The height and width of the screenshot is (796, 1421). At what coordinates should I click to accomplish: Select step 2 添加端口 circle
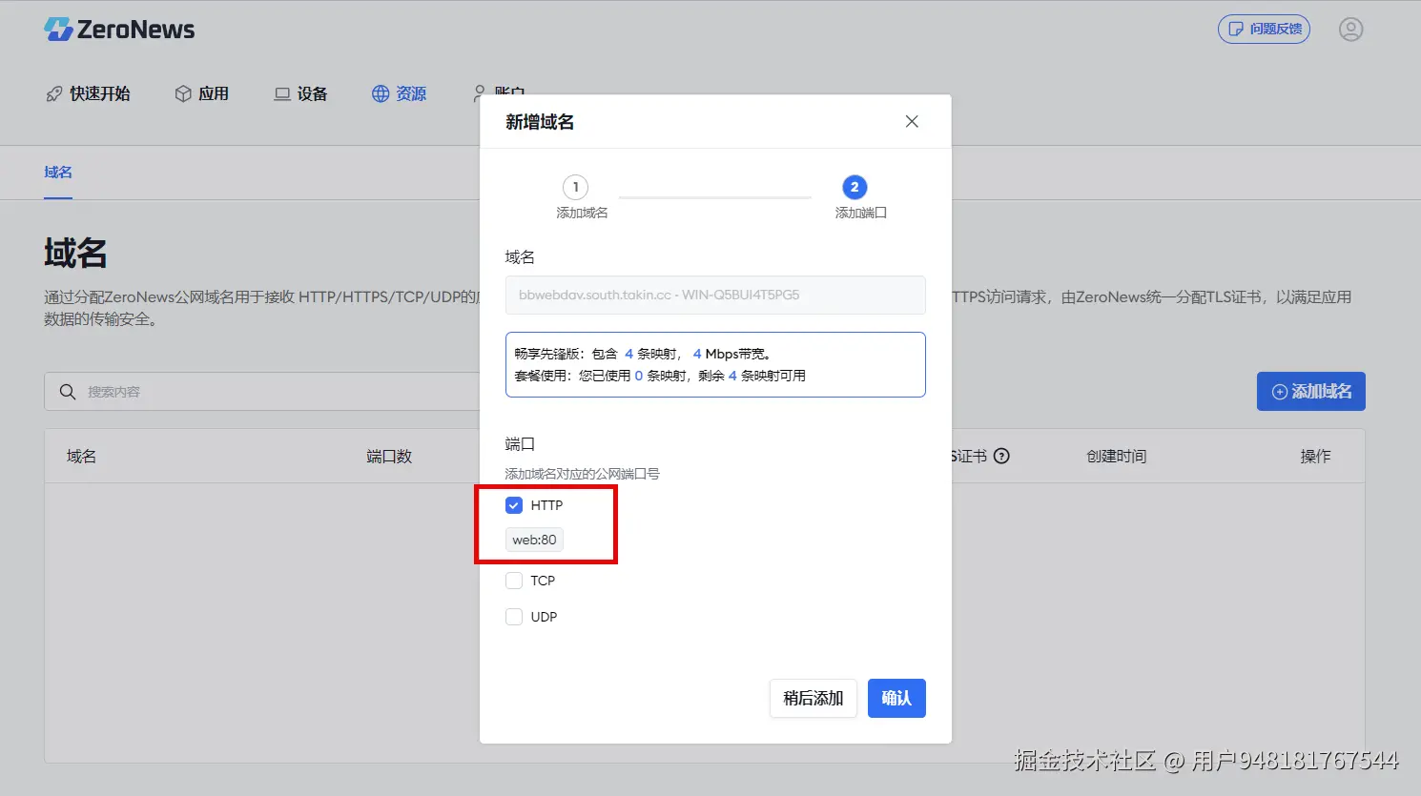[x=855, y=187]
